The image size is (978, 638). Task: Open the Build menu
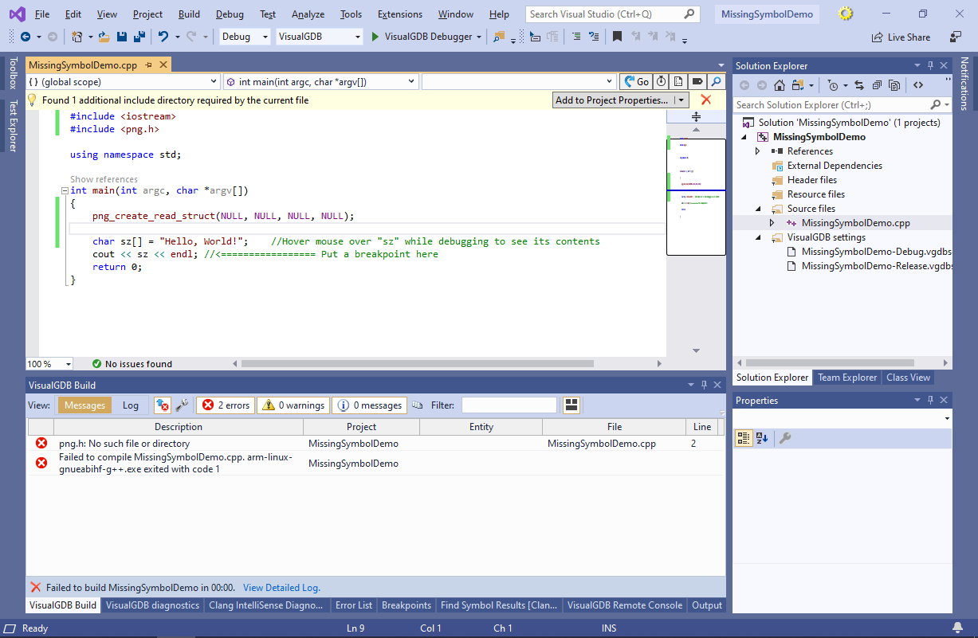pos(189,14)
